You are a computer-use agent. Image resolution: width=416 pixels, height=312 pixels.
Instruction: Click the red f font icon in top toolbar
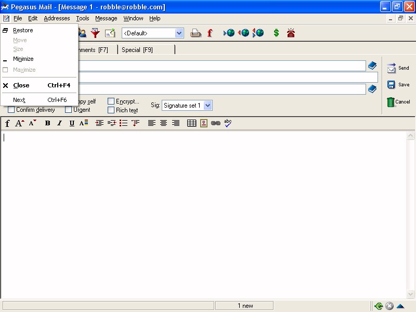[x=210, y=33]
